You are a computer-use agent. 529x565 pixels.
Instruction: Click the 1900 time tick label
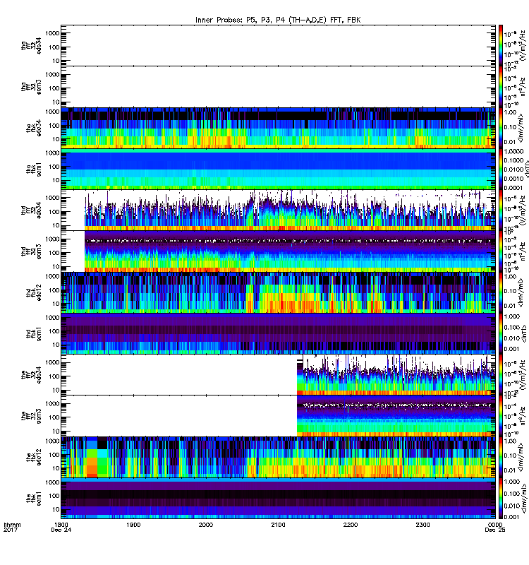pyautogui.click(x=133, y=525)
